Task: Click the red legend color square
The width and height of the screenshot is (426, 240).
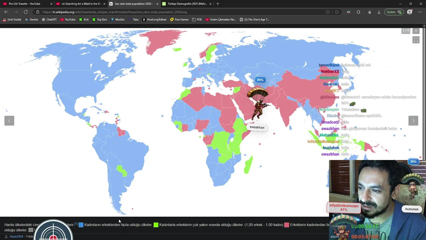Action: click(x=287, y=225)
